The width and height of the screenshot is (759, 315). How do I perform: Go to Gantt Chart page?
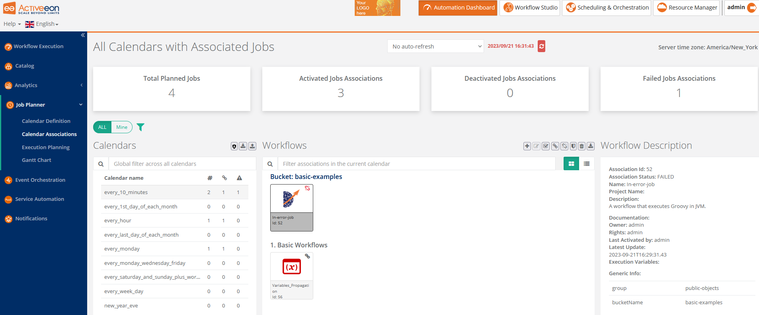pos(37,160)
